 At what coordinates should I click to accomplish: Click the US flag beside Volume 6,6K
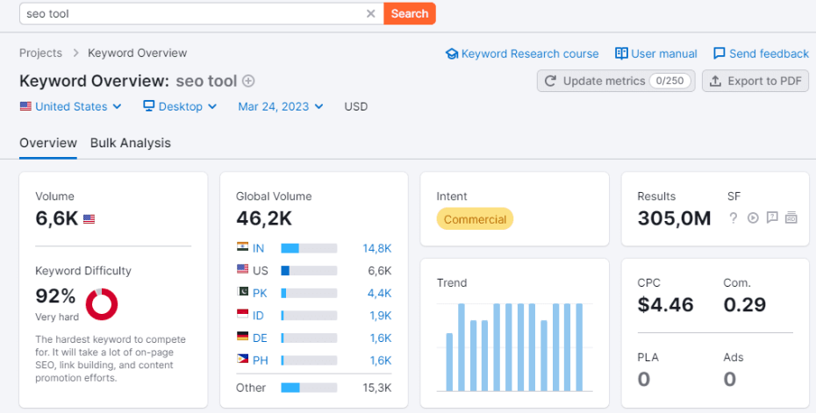coord(89,219)
